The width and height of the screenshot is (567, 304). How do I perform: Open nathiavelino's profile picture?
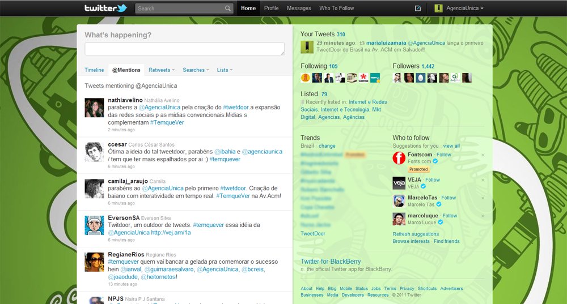(94, 108)
